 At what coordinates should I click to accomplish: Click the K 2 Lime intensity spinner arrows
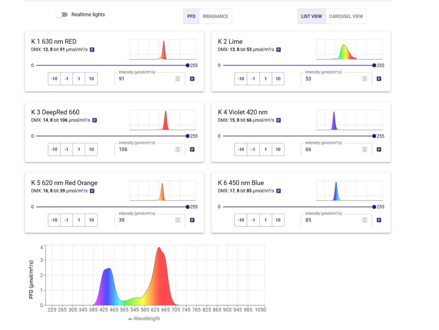tap(364, 79)
